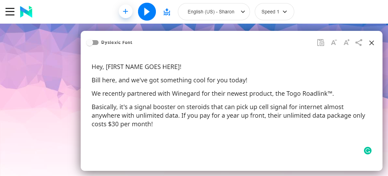Play the text aloud
This screenshot has height=176, width=388.
[x=147, y=12]
